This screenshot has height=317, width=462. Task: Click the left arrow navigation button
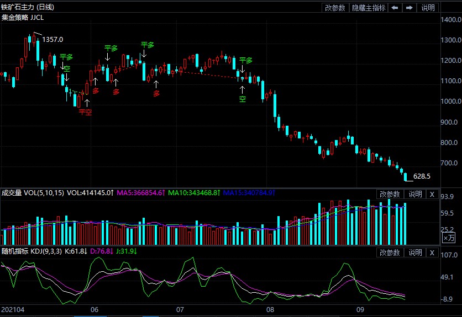pos(395,8)
